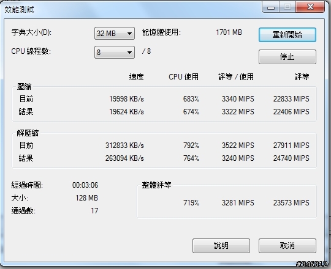Click the 取消 cancel button

click(287, 245)
